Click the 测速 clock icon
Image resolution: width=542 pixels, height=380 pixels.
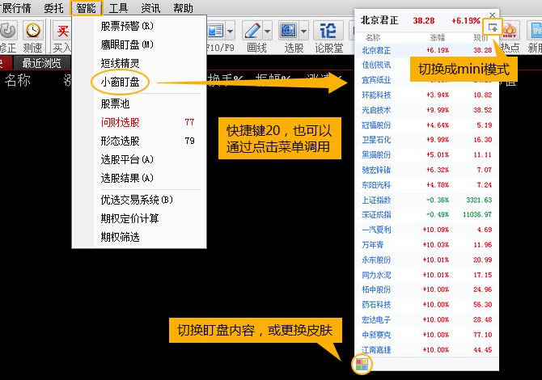click(x=33, y=31)
